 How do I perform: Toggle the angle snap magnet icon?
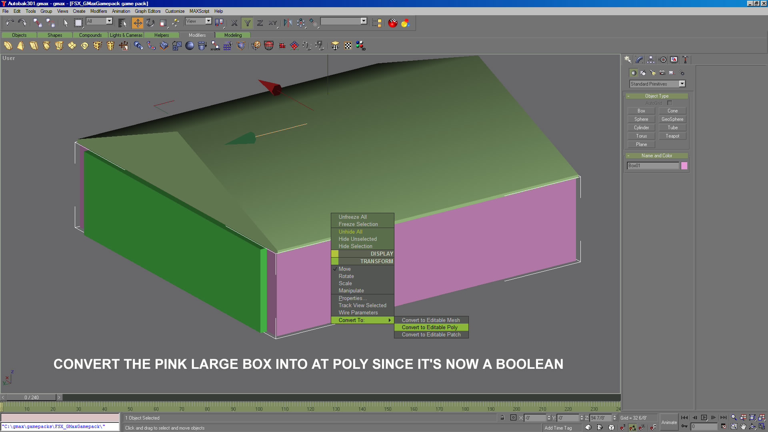click(x=632, y=427)
